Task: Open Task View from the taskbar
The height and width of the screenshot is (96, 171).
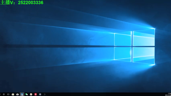Action: point(8,94)
